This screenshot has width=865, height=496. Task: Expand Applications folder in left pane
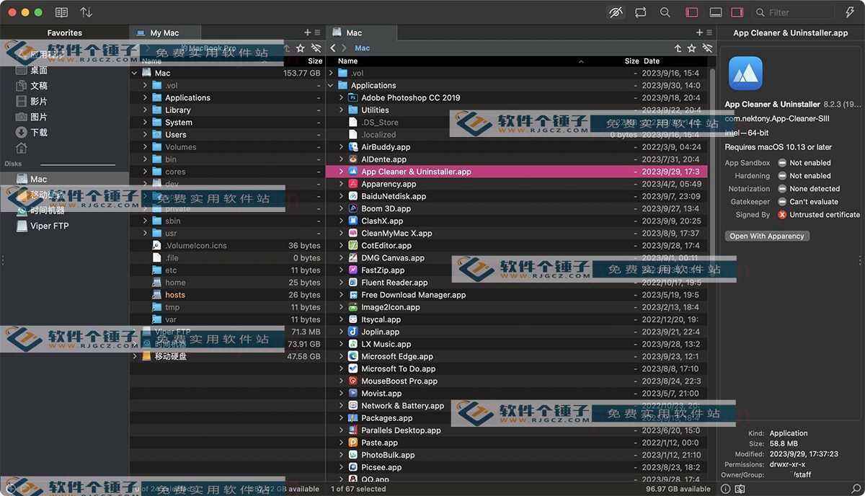point(146,97)
